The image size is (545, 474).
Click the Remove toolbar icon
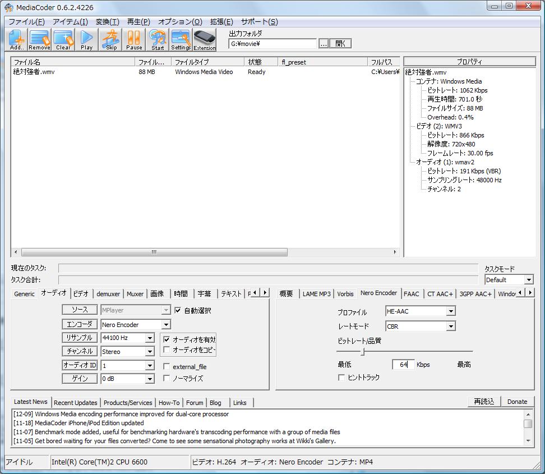click(x=39, y=40)
